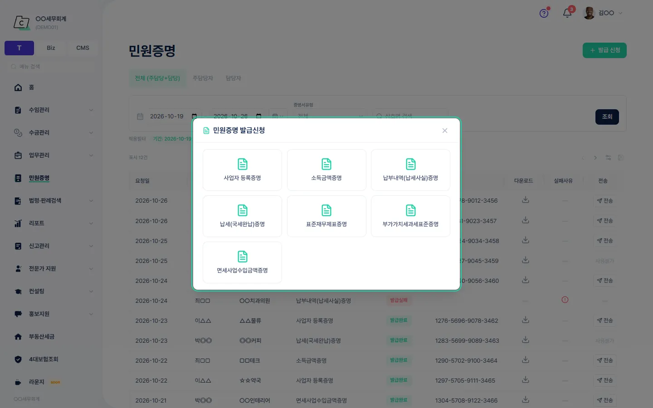The width and height of the screenshot is (653, 408).
Task: Select 전체 (주담당+담당) tab
Action: coord(157,78)
